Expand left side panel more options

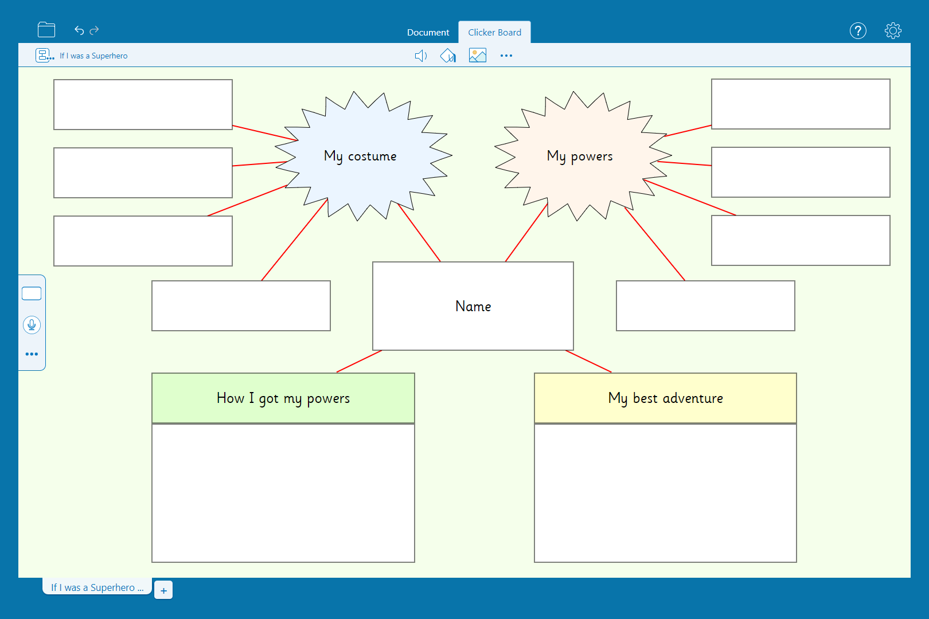click(32, 354)
